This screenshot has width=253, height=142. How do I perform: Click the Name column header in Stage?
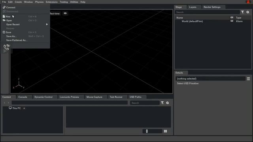[179, 17]
